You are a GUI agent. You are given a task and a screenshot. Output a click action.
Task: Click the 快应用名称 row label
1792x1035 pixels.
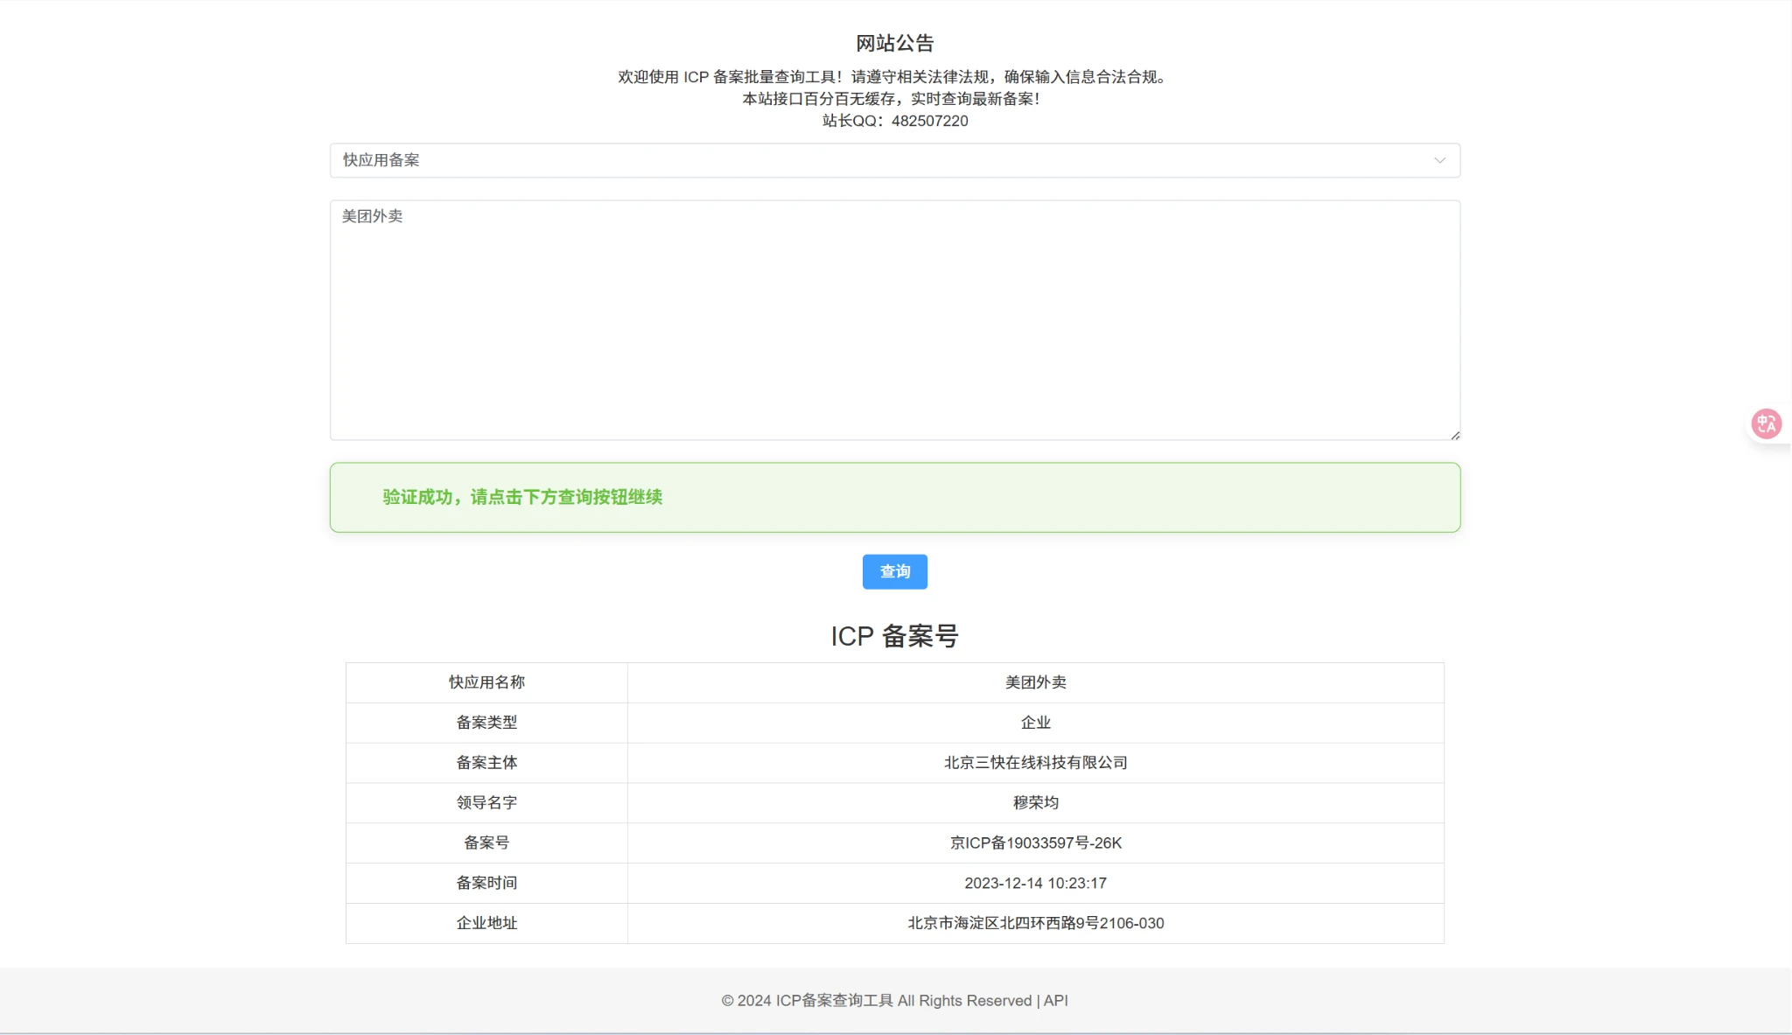486,682
